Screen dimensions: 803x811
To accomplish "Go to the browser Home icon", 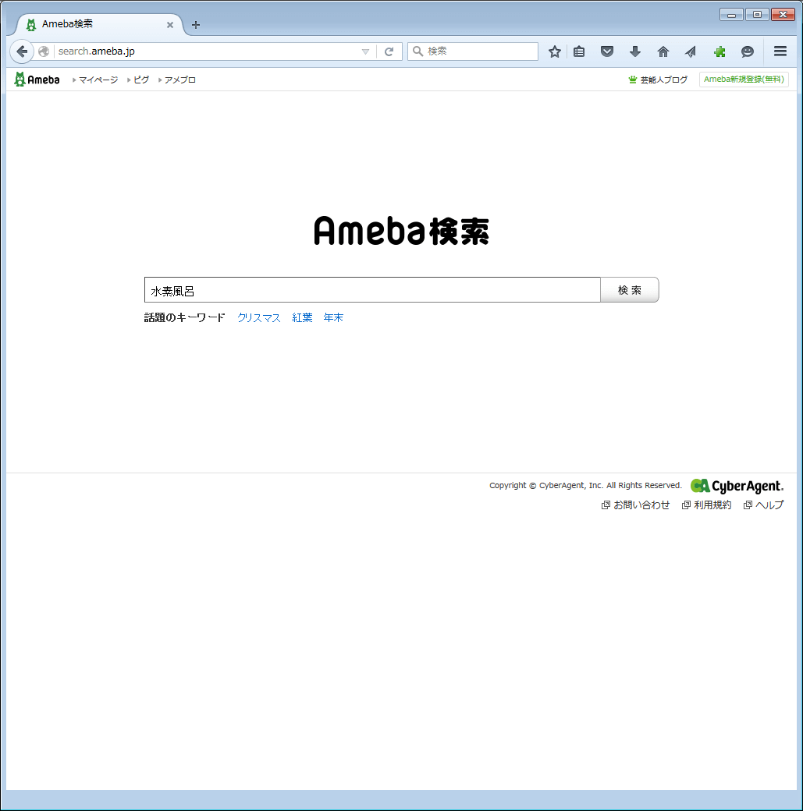I will pos(663,51).
